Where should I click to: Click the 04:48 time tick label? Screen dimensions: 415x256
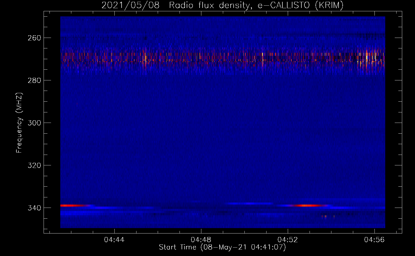(201, 240)
